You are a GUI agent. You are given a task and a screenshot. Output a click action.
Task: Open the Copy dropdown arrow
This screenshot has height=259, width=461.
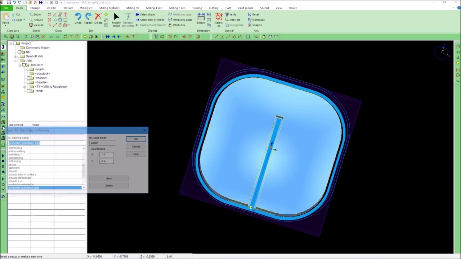(24, 20)
